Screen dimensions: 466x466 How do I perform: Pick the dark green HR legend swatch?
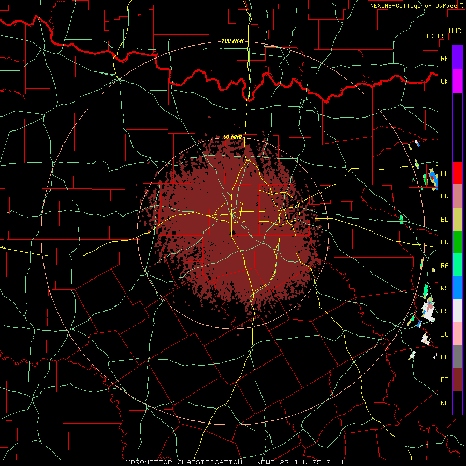pyautogui.click(x=457, y=242)
